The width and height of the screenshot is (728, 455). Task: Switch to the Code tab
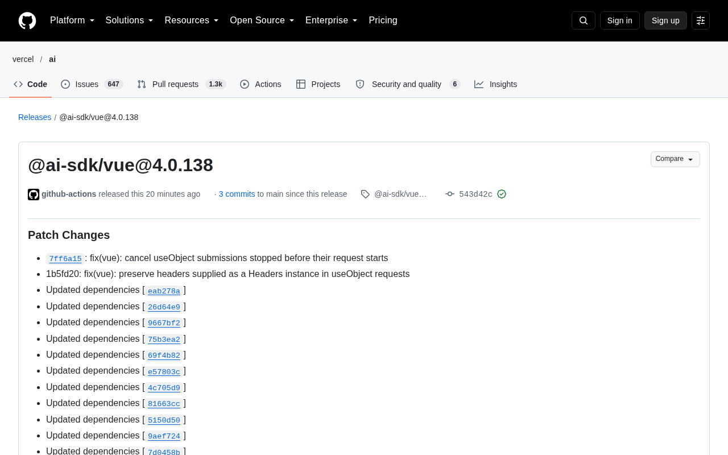pyautogui.click(x=31, y=84)
